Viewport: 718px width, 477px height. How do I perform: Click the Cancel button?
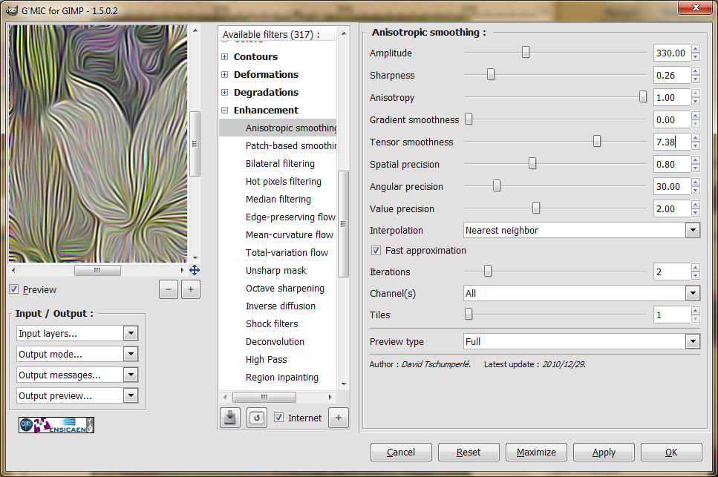click(x=401, y=452)
